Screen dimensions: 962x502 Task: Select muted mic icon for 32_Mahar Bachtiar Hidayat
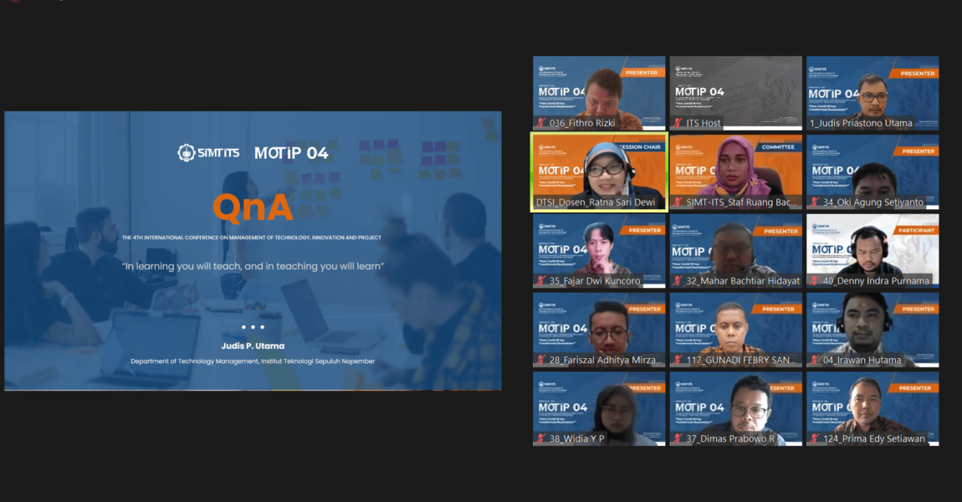click(x=678, y=281)
